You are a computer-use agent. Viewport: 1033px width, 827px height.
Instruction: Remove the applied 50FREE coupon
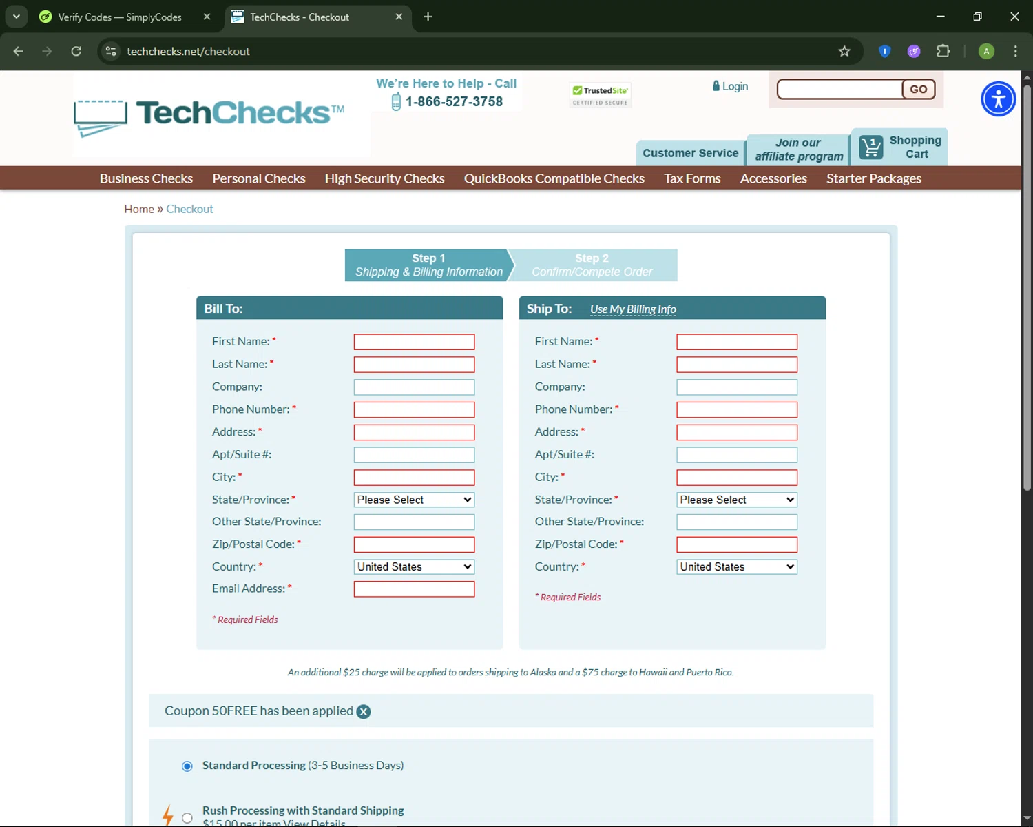click(x=364, y=712)
